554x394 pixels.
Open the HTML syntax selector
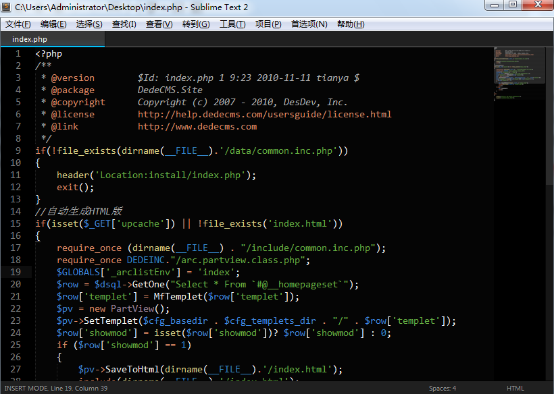coord(515,389)
